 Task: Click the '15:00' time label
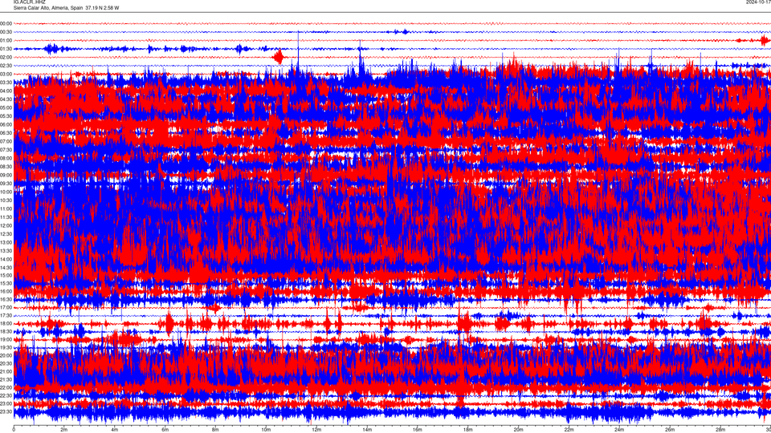[x=6, y=275]
